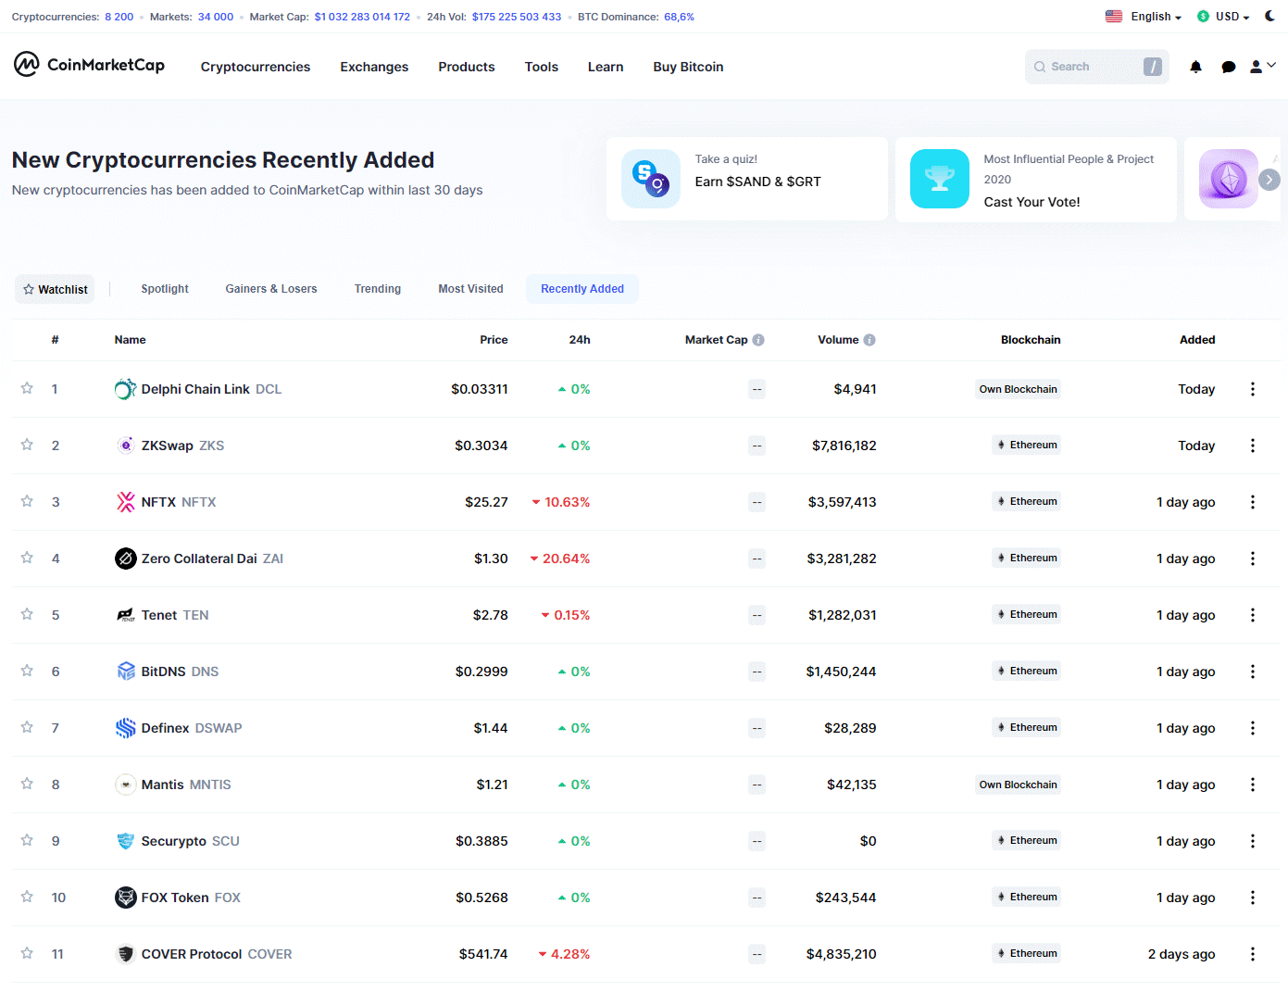Viewport: 1288px width, 992px height.
Task: Open Learn menu
Action: click(x=606, y=67)
